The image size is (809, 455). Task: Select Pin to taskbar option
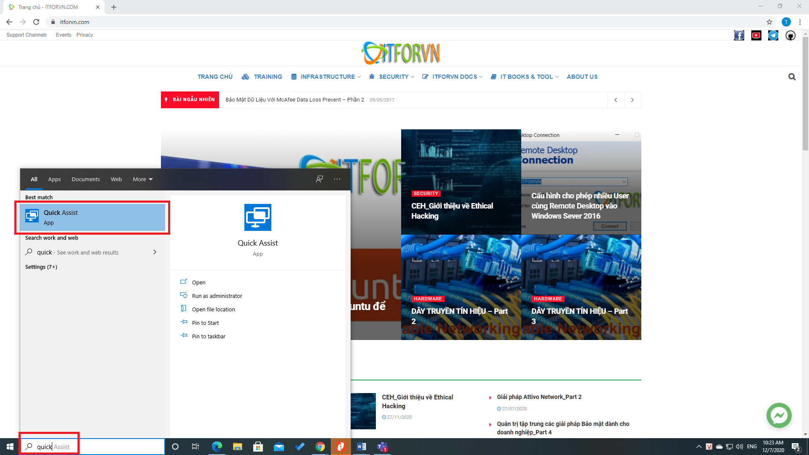coord(208,336)
